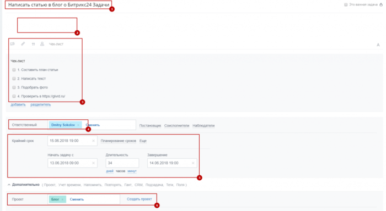Toggle the Планирование сроков section
Image resolution: width=386 pixels, height=211 pixels.
tap(119, 141)
